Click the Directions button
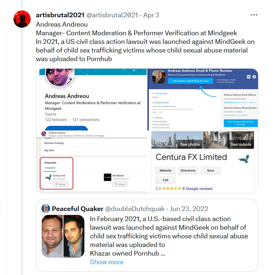 click(188, 170)
